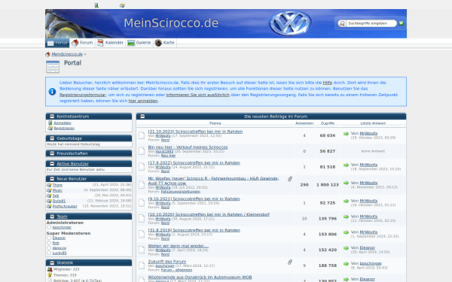Collapse 'Die neusten Beiträge im Forum' box

point(142,117)
